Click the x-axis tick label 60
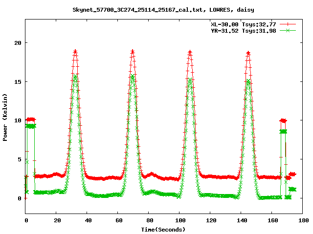Screen dimensions: 313x234 (x=119, y=220)
